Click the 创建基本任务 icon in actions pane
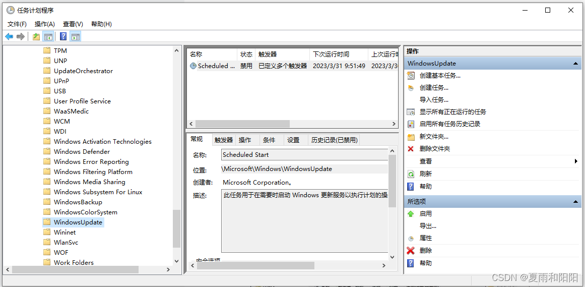The image size is (585, 287). 411,76
